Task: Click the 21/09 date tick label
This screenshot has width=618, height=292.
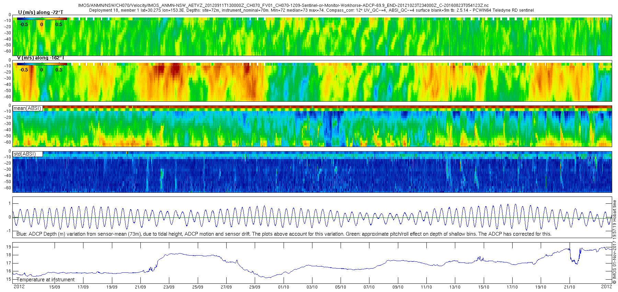Action: [140, 287]
